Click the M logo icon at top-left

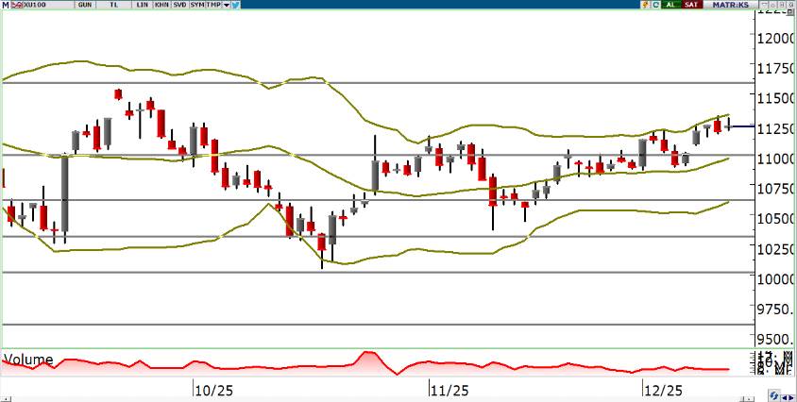[6, 5]
